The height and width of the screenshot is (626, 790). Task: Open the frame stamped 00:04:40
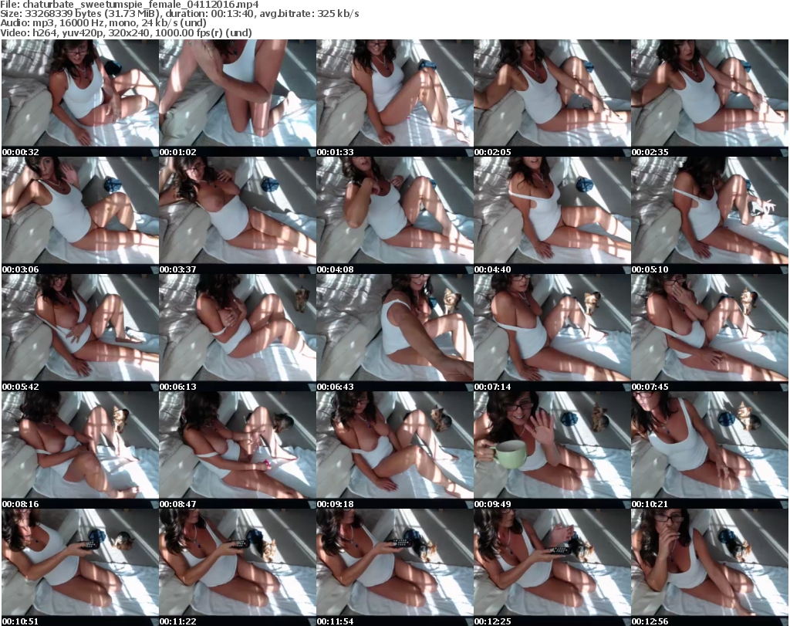[x=552, y=215]
